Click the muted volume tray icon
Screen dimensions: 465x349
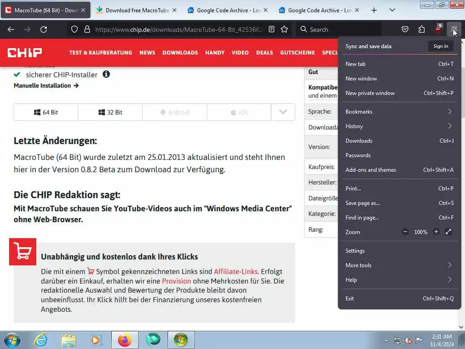pyautogui.click(x=408, y=340)
